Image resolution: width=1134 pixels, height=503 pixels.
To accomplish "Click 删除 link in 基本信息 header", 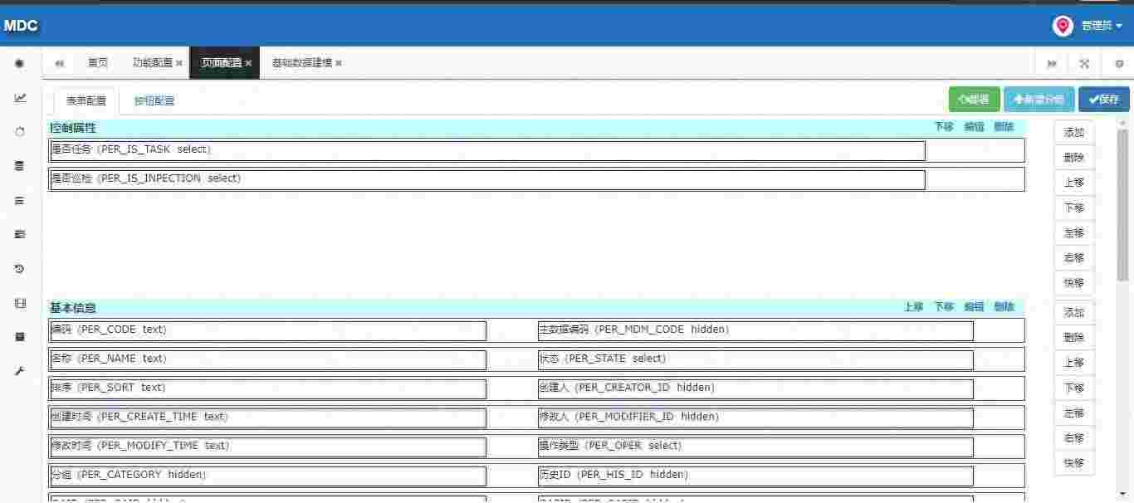I will click(x=1004, y=307).
